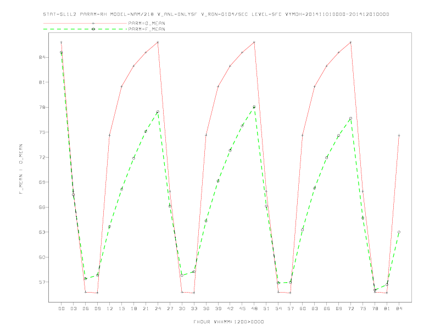Viewport: 435px width, 336px height.
Task: Click x-axis tick label 03
Action: point(74,309)
